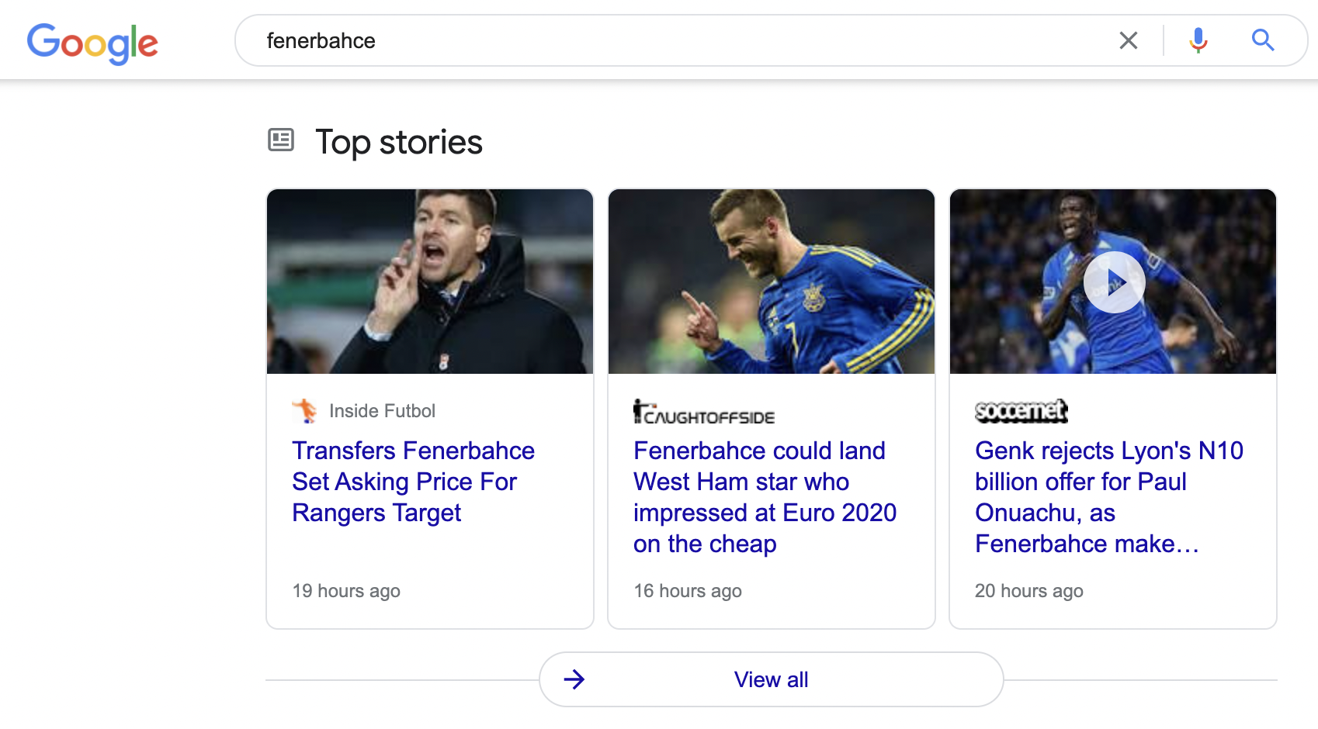Click the Google logo
1318x729 pixels.
coord(92,43)
